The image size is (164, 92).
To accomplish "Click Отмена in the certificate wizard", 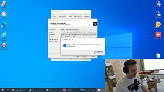I will (93, 56).
